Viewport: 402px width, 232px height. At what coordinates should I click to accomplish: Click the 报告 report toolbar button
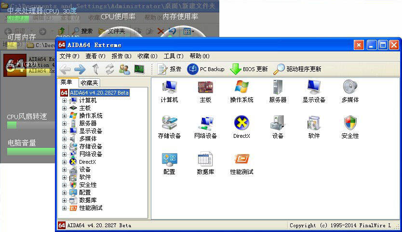[x=169, y=69]
